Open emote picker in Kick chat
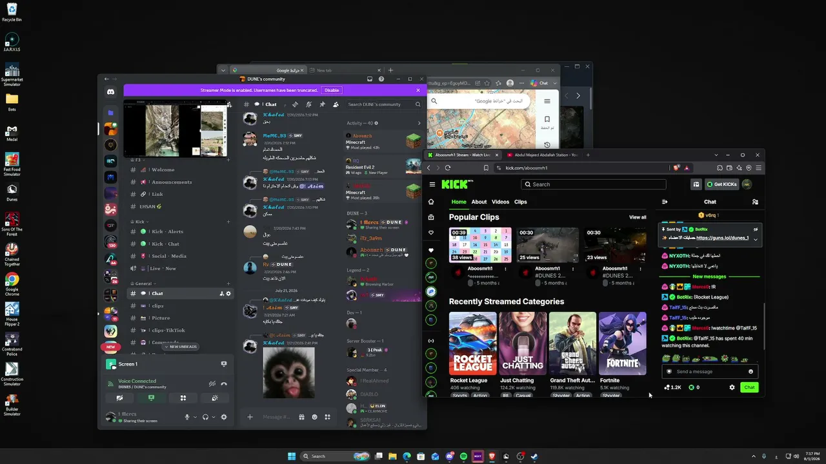Screen dimensions: 826x464 click(x=750, y=371)
